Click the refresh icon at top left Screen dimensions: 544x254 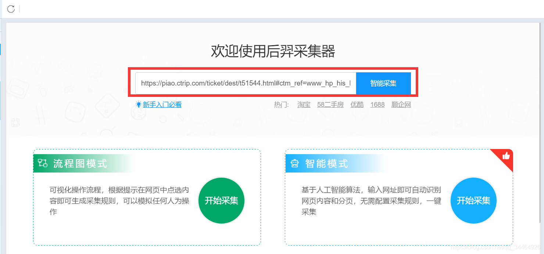coord(11,9)
